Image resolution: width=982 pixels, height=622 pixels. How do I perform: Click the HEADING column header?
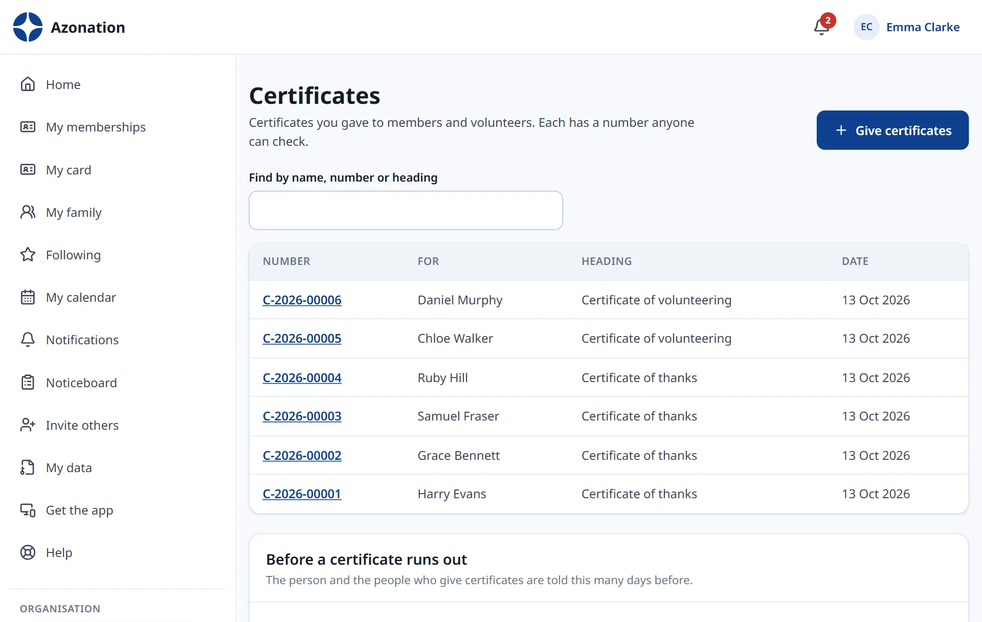coord(607,261)
